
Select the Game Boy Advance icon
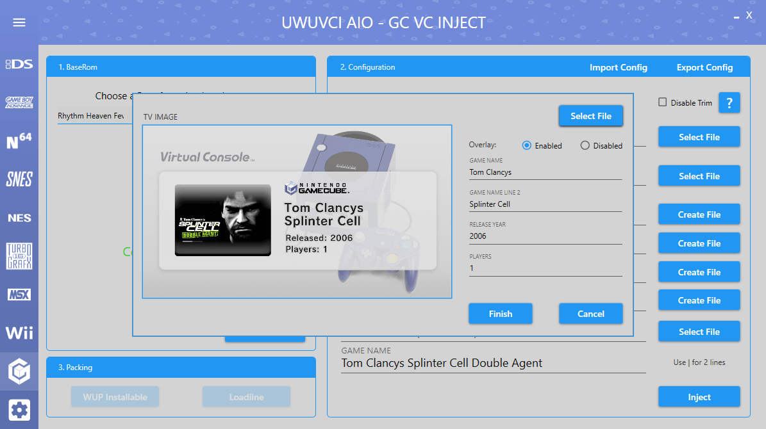pos(19,102)
